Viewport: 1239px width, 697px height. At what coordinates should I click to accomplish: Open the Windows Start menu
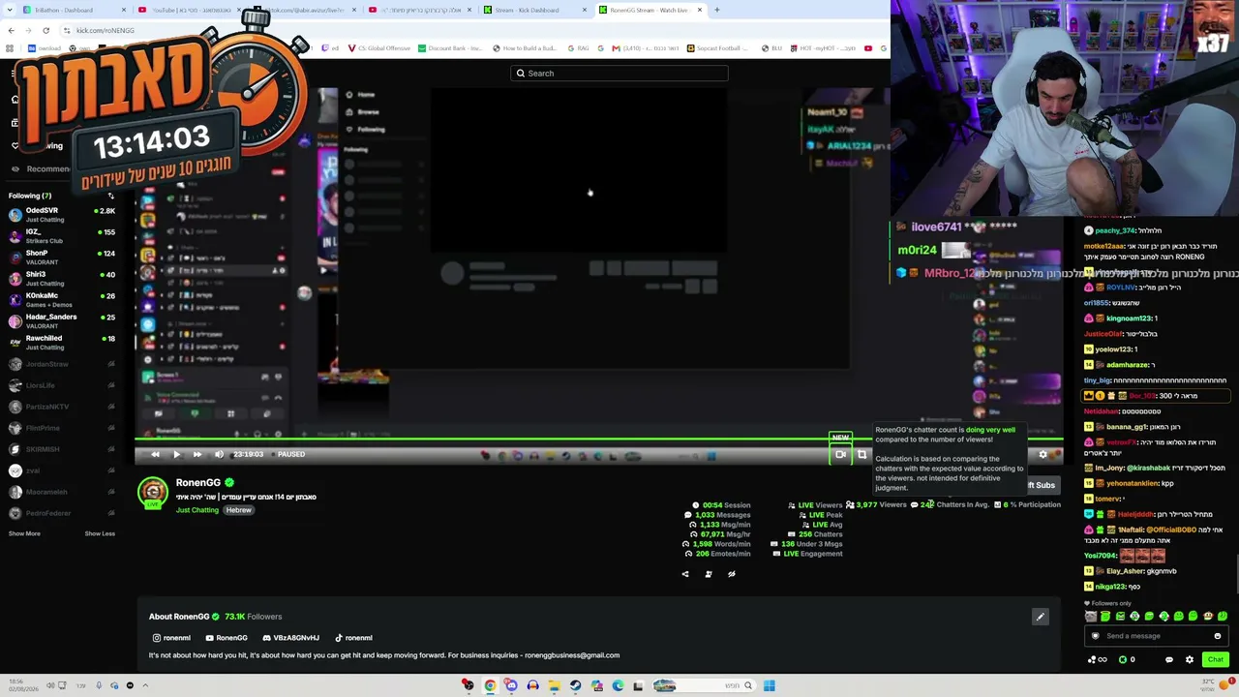point(769,686)
